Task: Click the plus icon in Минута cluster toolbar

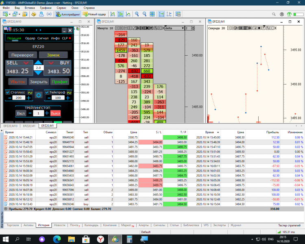Action: coord(117,28)
